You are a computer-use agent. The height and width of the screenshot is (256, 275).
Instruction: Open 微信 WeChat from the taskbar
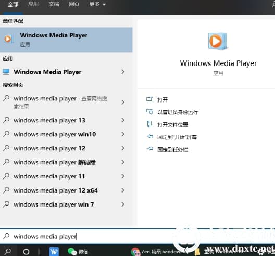(78, 252)
